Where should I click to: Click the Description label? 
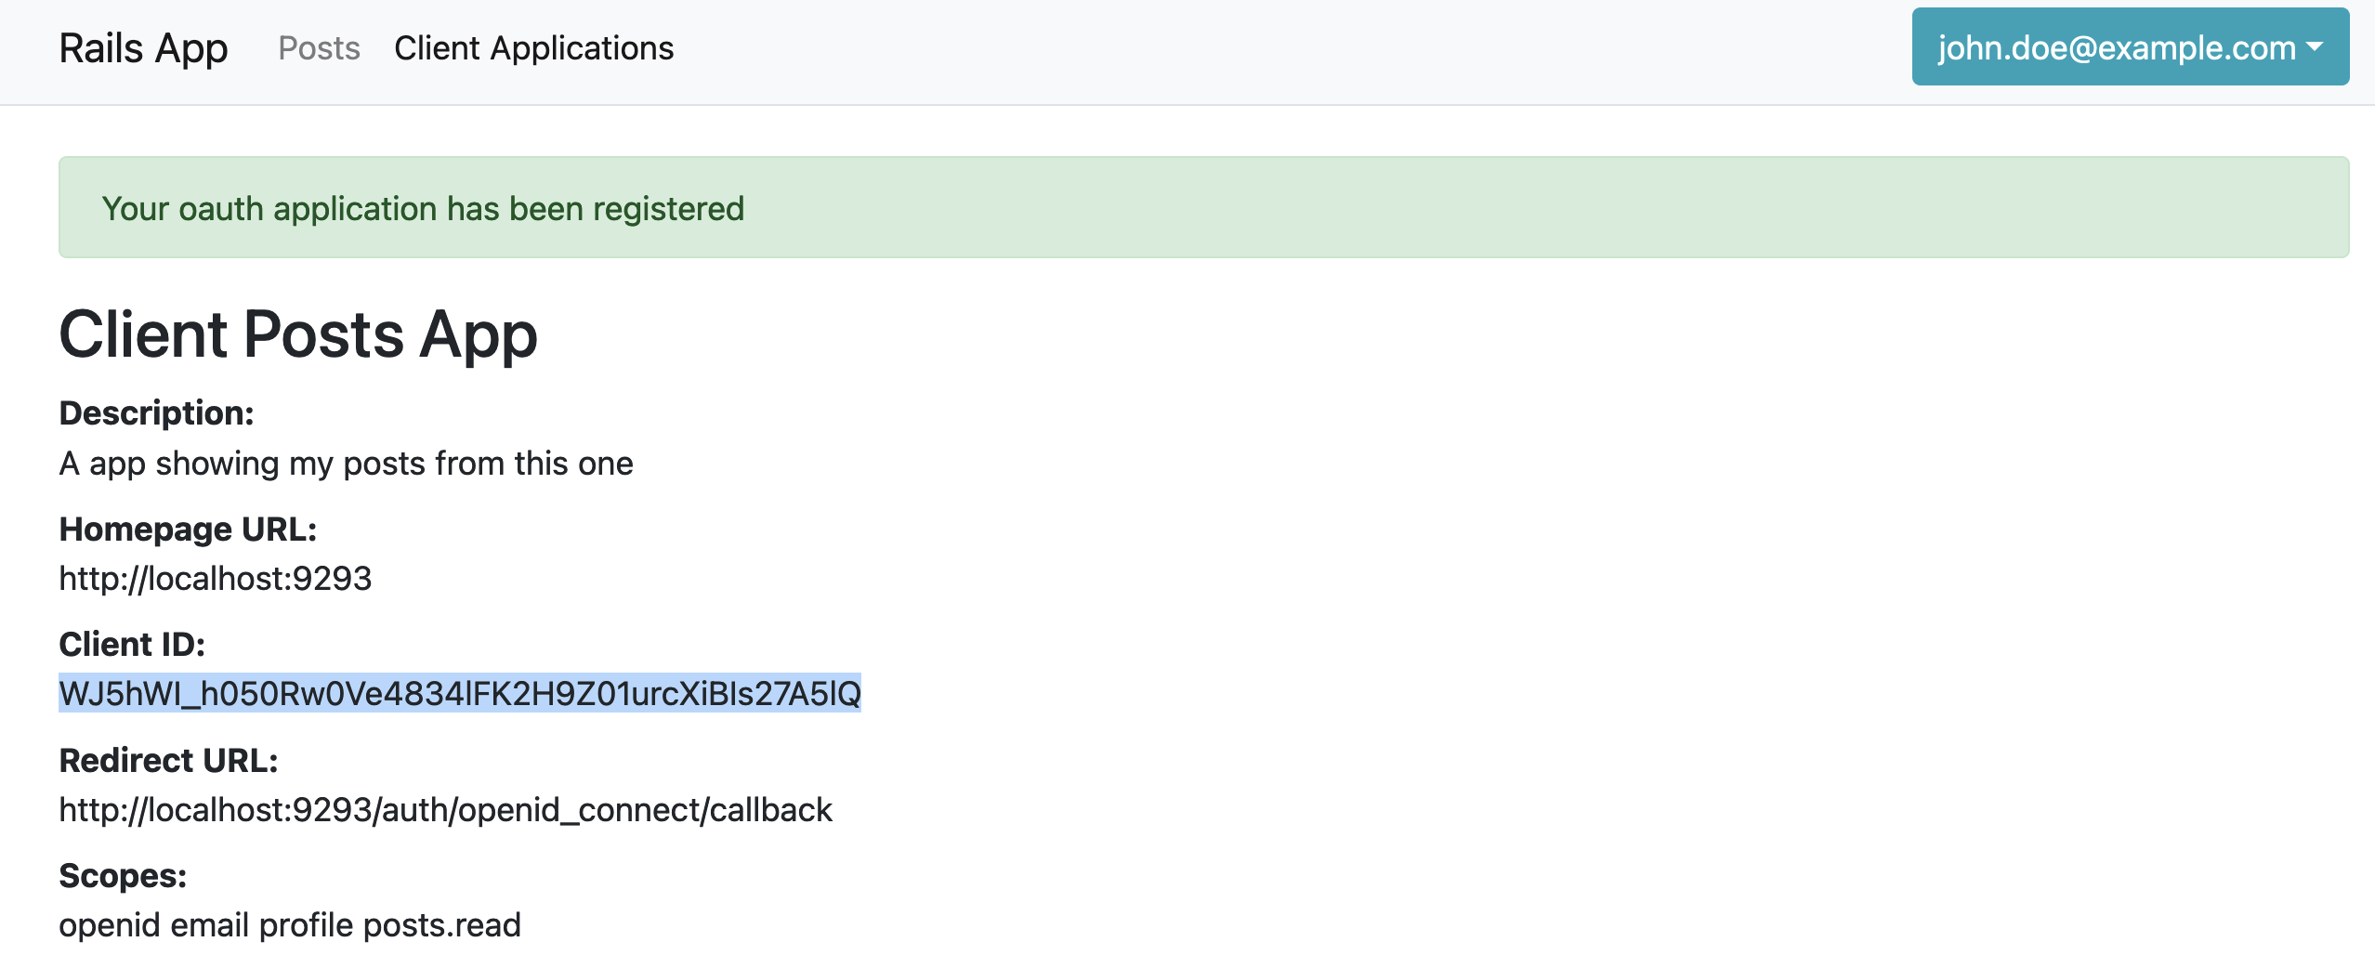click(x=156, y=413)
